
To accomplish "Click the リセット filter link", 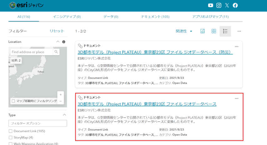I will pos(57,31).
